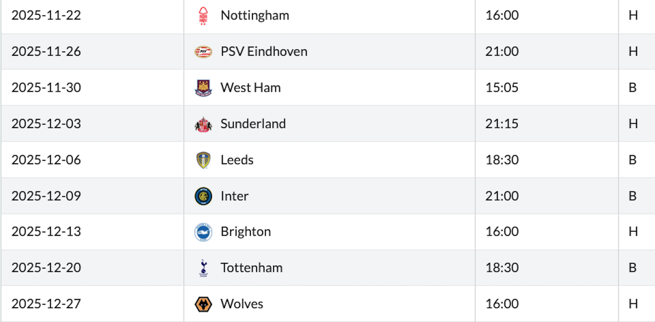This screenshot has width=655, height=322.
Task: Click the B venue marker for Leeds
Action: (632, 160)
